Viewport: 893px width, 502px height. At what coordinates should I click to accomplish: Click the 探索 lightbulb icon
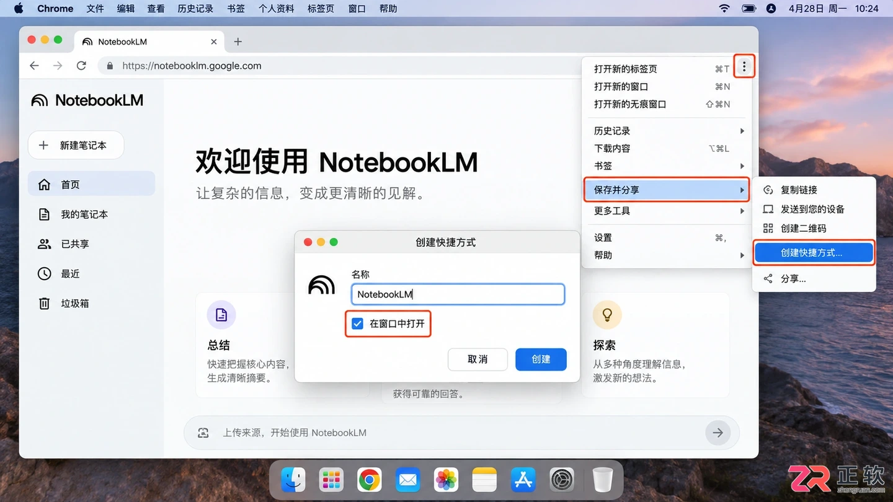(x=607, y=315)
